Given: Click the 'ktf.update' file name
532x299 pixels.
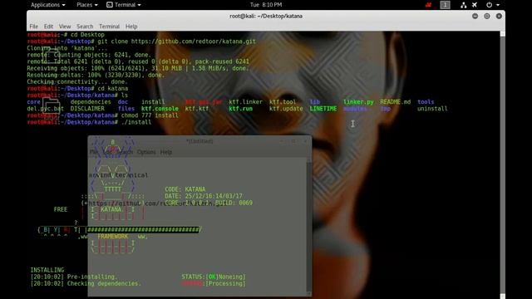Looking at the screenshot, I should coord(286,109).
